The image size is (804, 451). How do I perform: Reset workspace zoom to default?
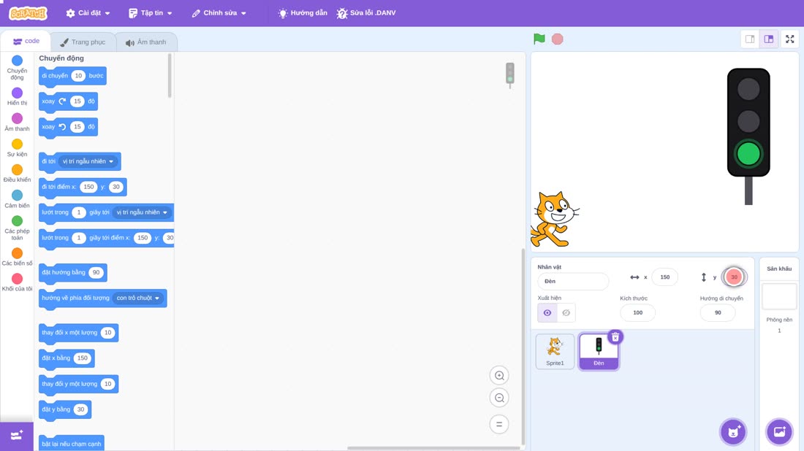click(499, 424)
